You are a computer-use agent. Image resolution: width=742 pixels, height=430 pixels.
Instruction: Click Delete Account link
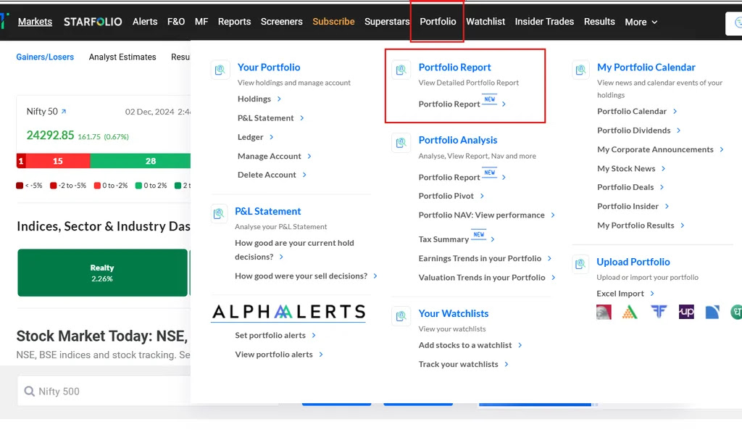(267, 175)
